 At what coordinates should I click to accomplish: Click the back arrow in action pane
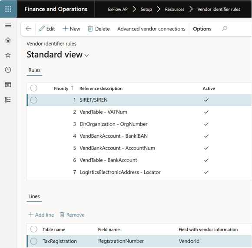coord(29,29)
